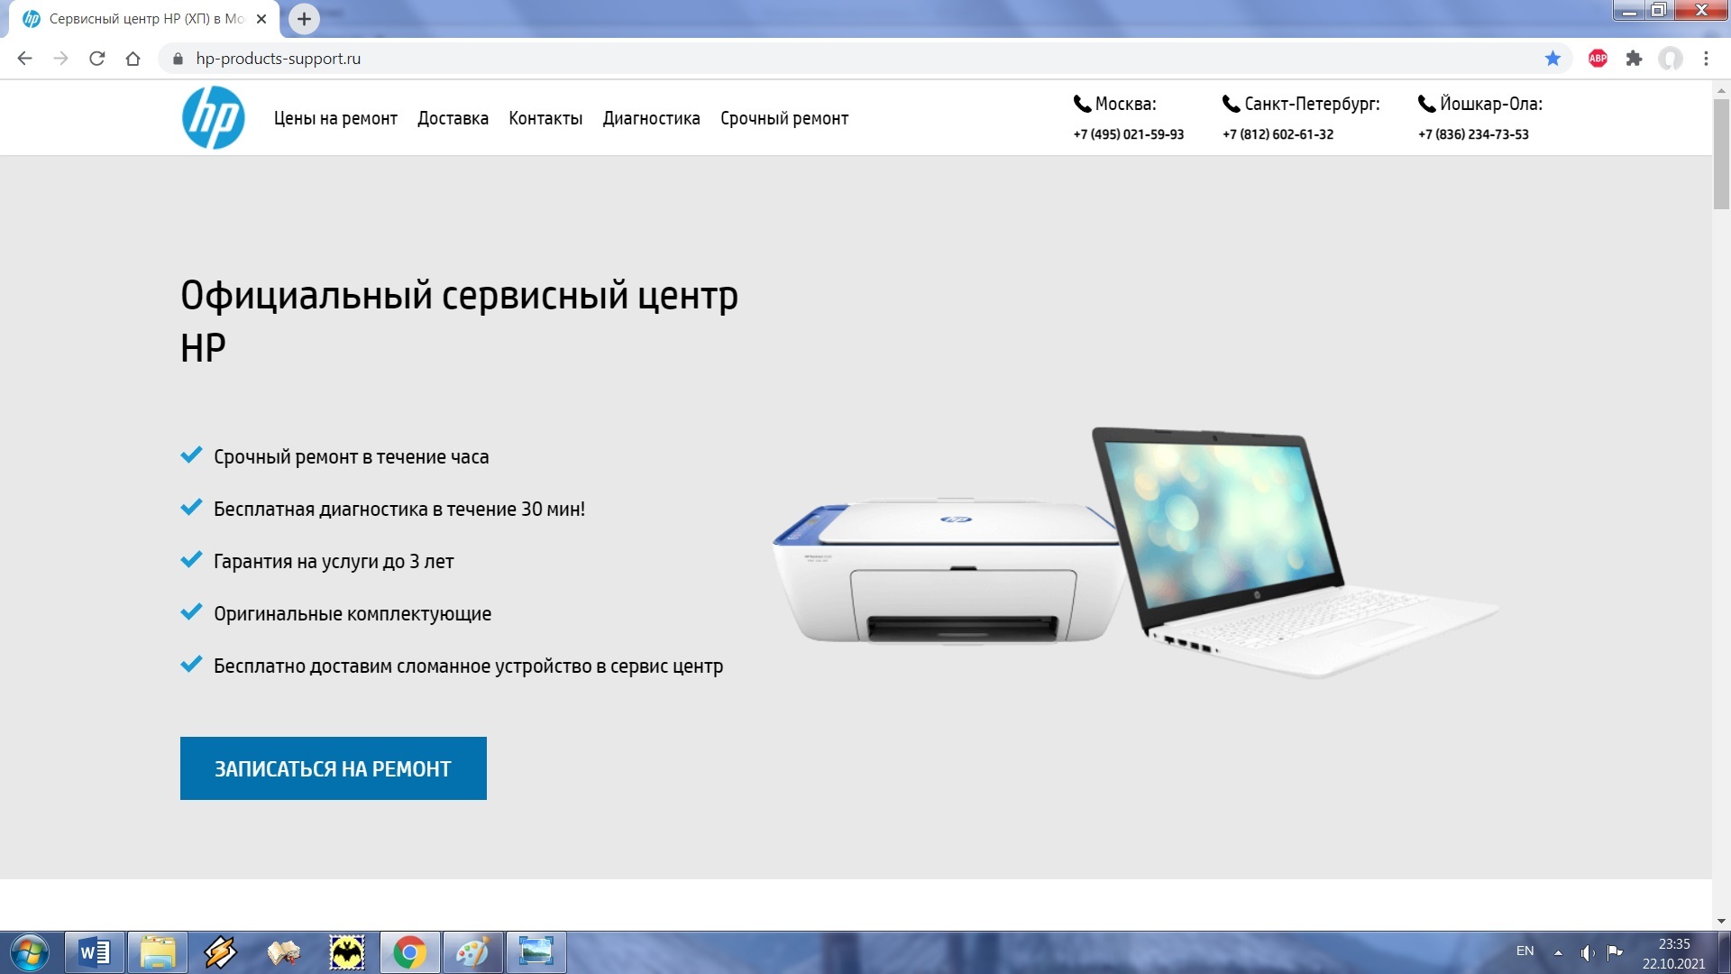Click the padlock site security icon
The image size is (1731, 974).
pyautogui.click(x=178, y=59)
